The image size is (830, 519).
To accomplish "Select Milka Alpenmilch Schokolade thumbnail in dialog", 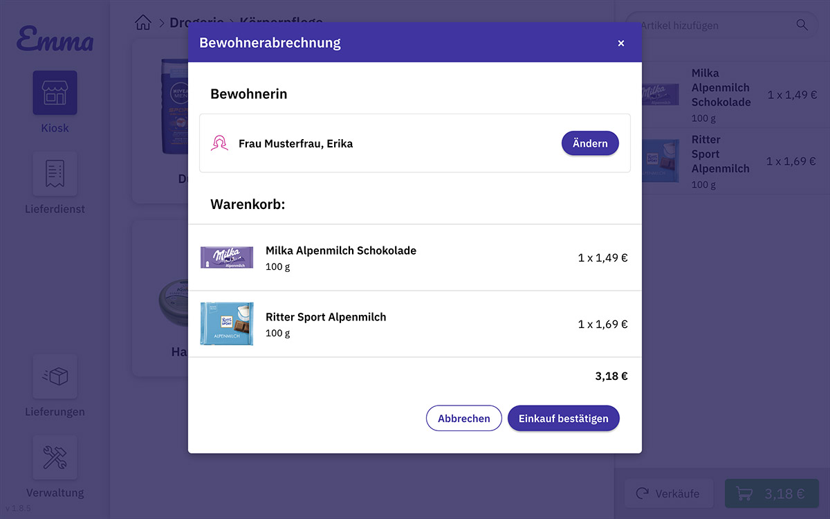I will 227,257.
